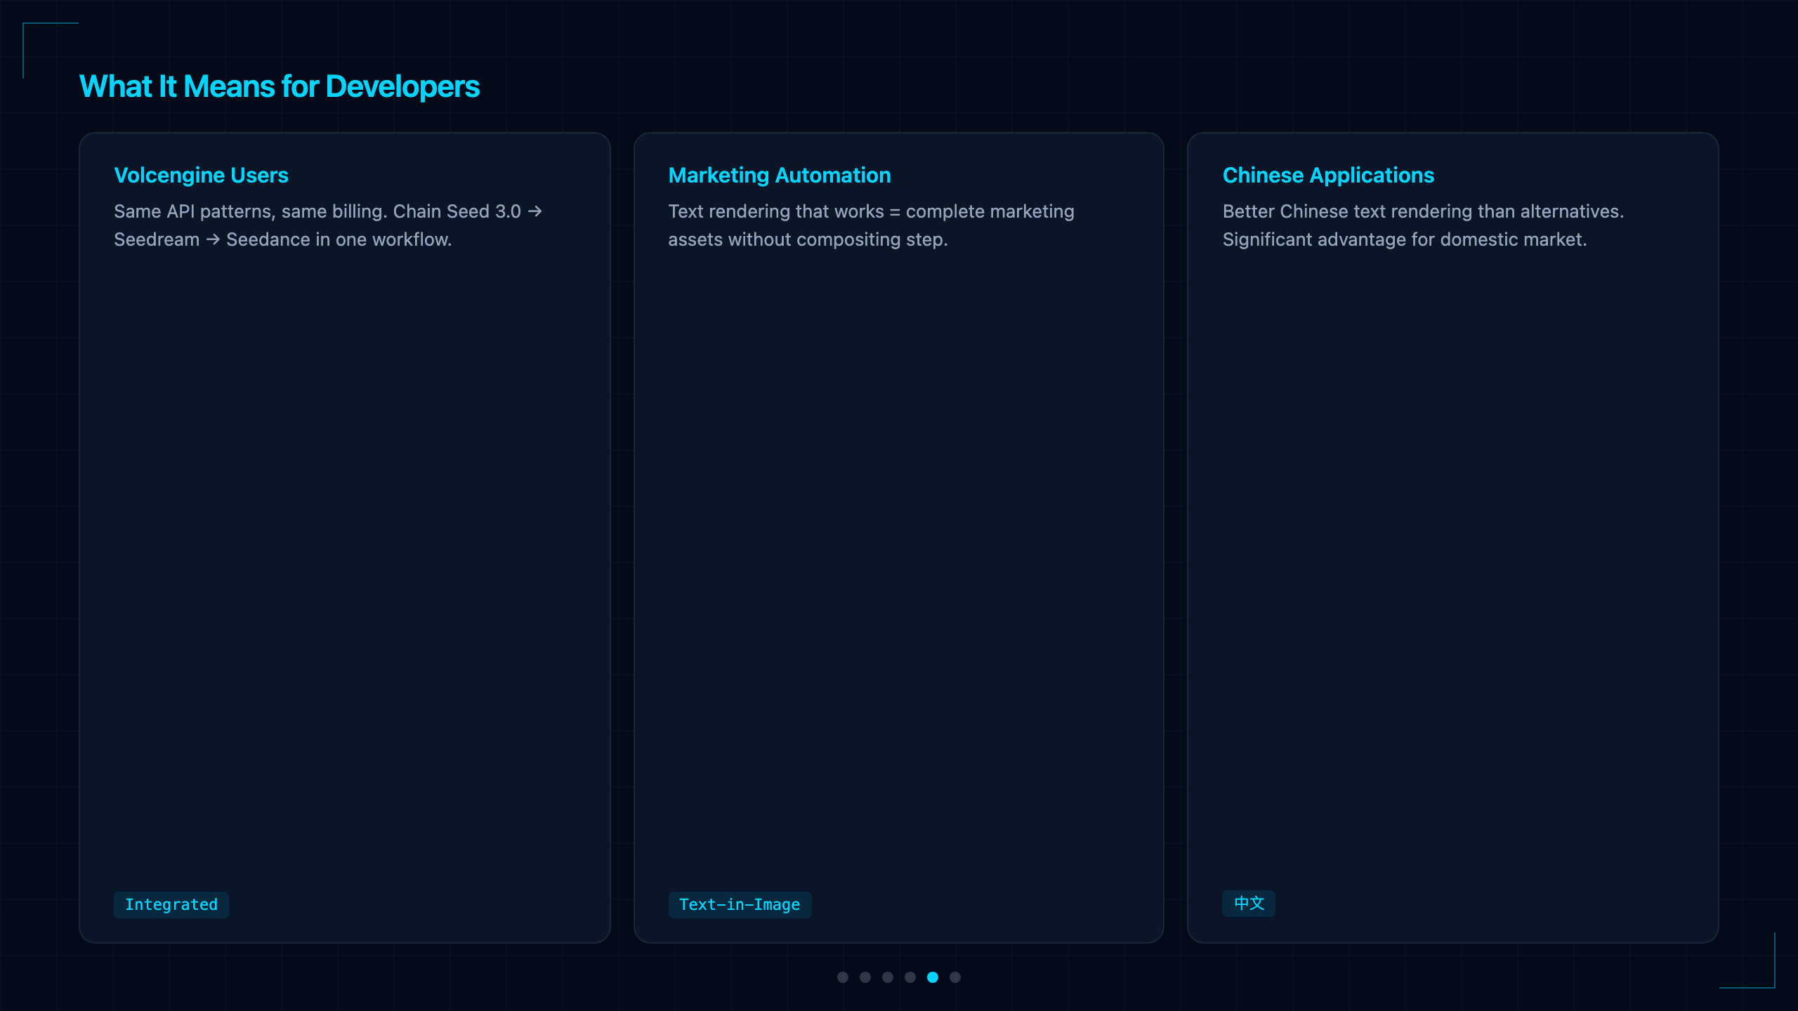Go to the first slide pagination dot
Screen dimensions: 1798x1011
843,977
